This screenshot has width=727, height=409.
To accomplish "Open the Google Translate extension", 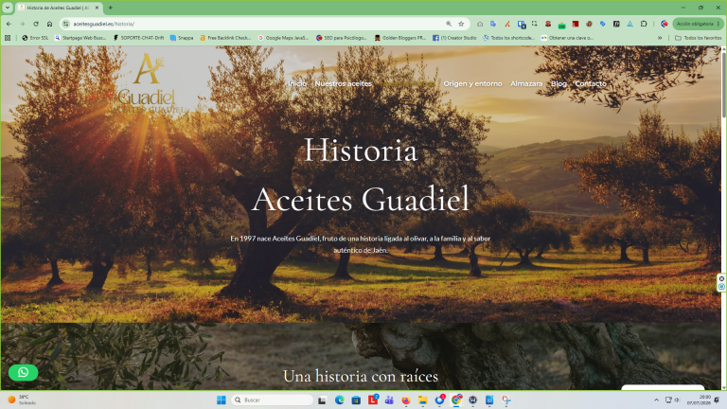I will point(493,24).
